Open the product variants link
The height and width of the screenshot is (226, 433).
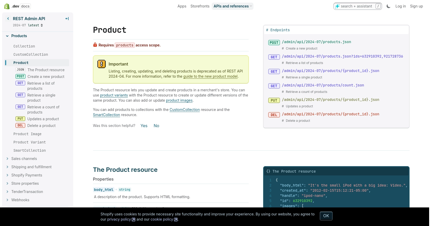pos(114,95)
